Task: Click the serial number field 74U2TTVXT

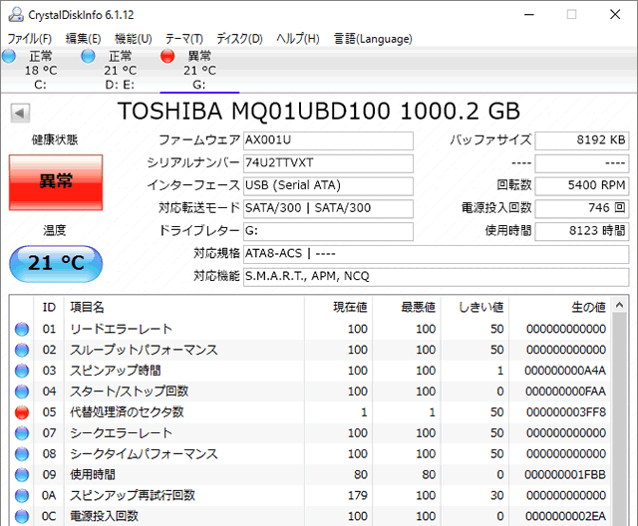Action: [328, 163]
